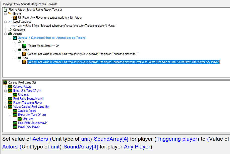Click the Value: Catalog Field Value Get icon
Viewport: 230px width, 154px height.
tap(10, 107)
